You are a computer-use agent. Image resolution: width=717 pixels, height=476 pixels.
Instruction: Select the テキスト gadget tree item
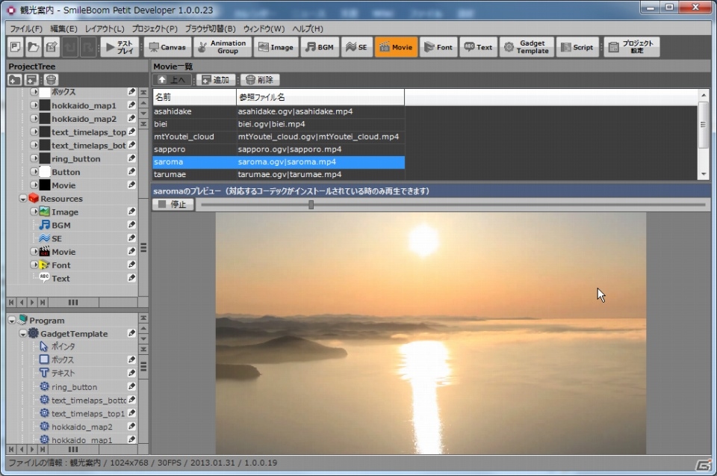point(63,373)
